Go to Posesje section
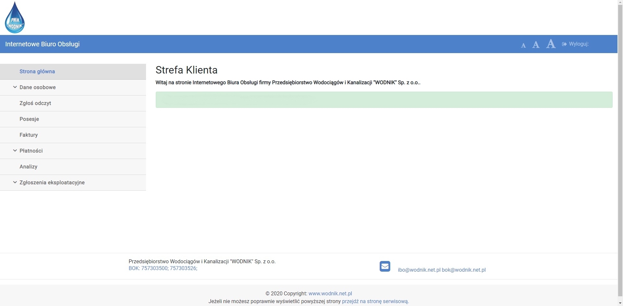 [x=29, y=119]
